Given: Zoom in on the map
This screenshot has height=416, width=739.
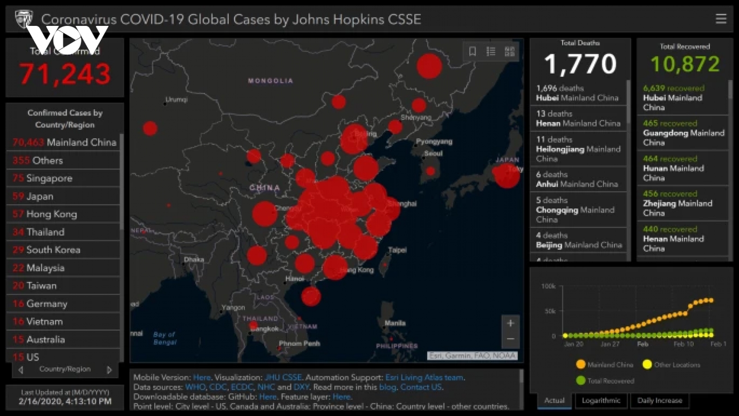Looking at the screenshot, I should click(510, 323).
